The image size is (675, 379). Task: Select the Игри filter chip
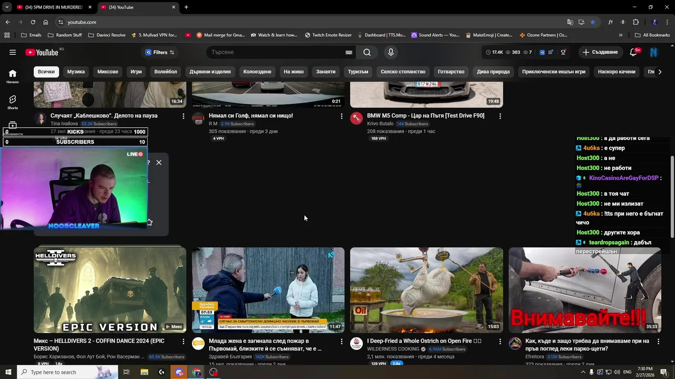tap(136, 72)
